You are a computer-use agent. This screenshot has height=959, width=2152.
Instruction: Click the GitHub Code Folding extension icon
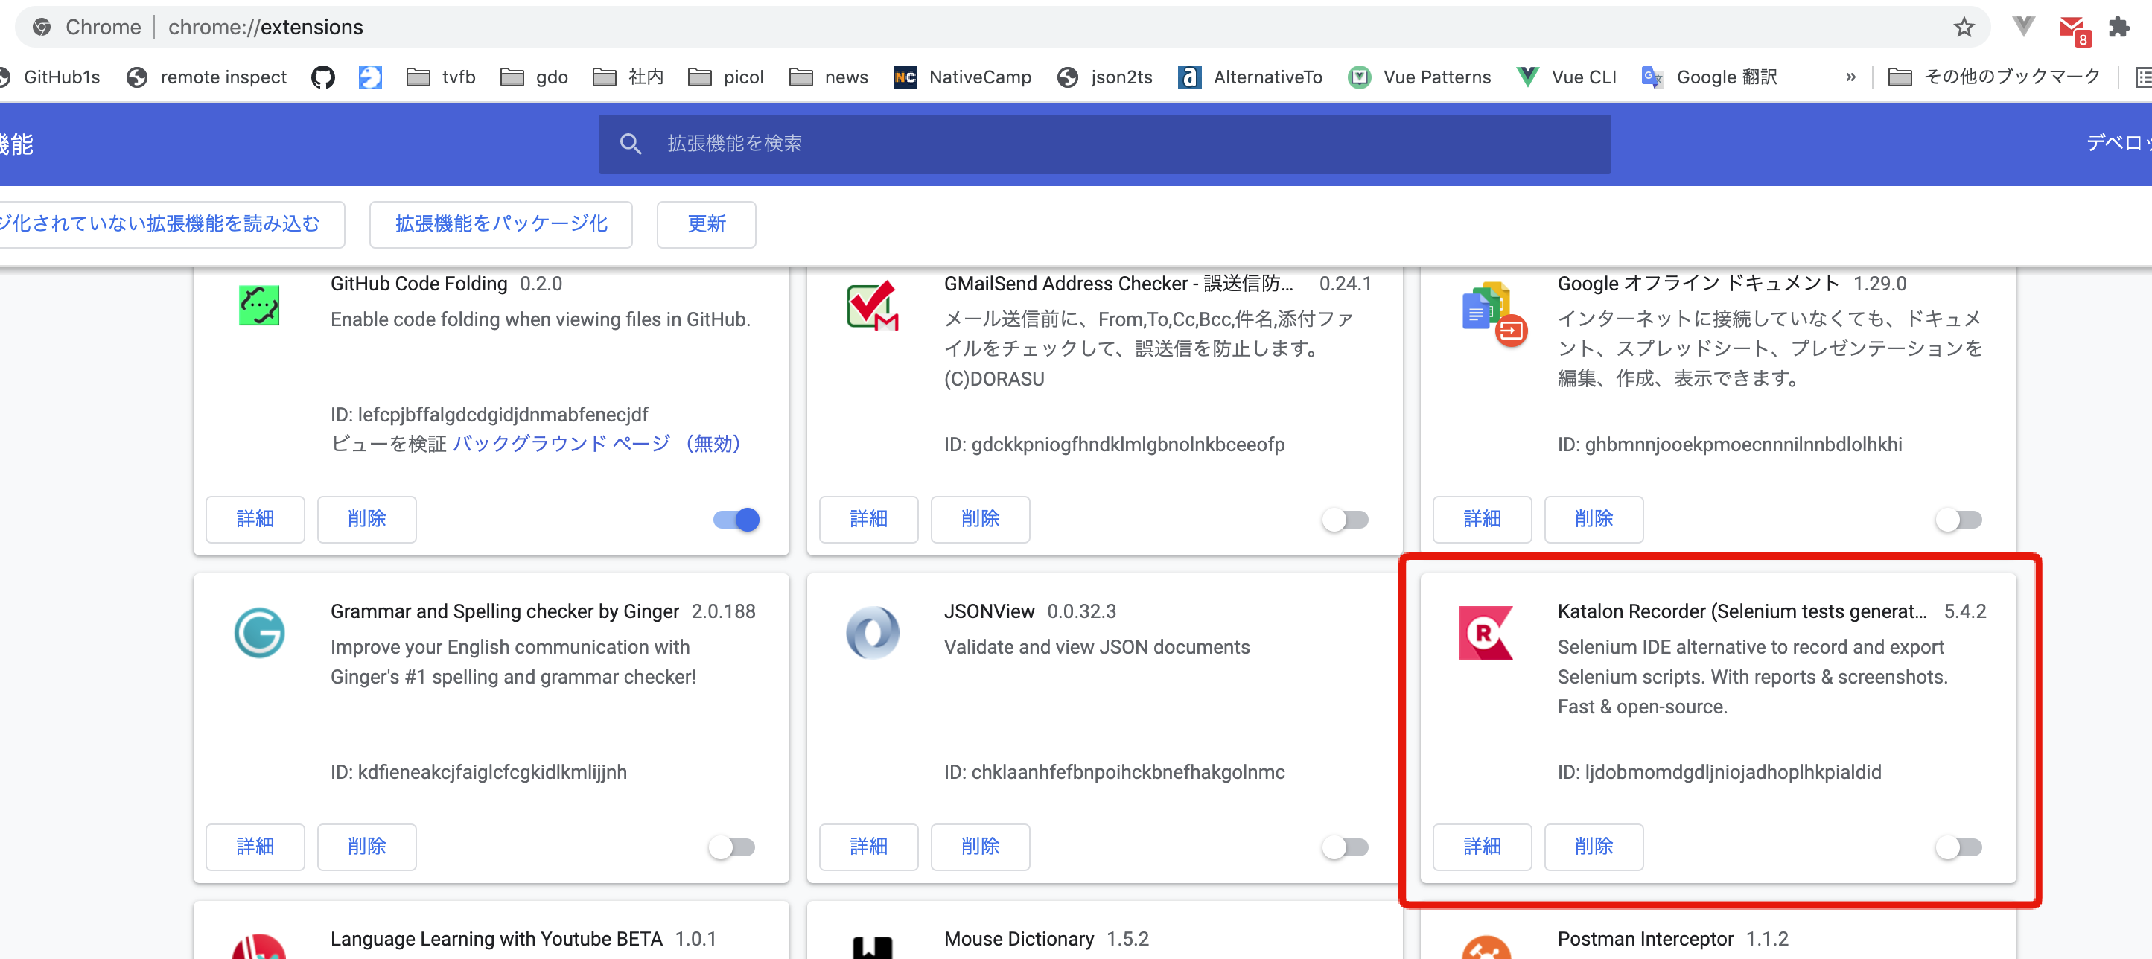pos(259,306)
